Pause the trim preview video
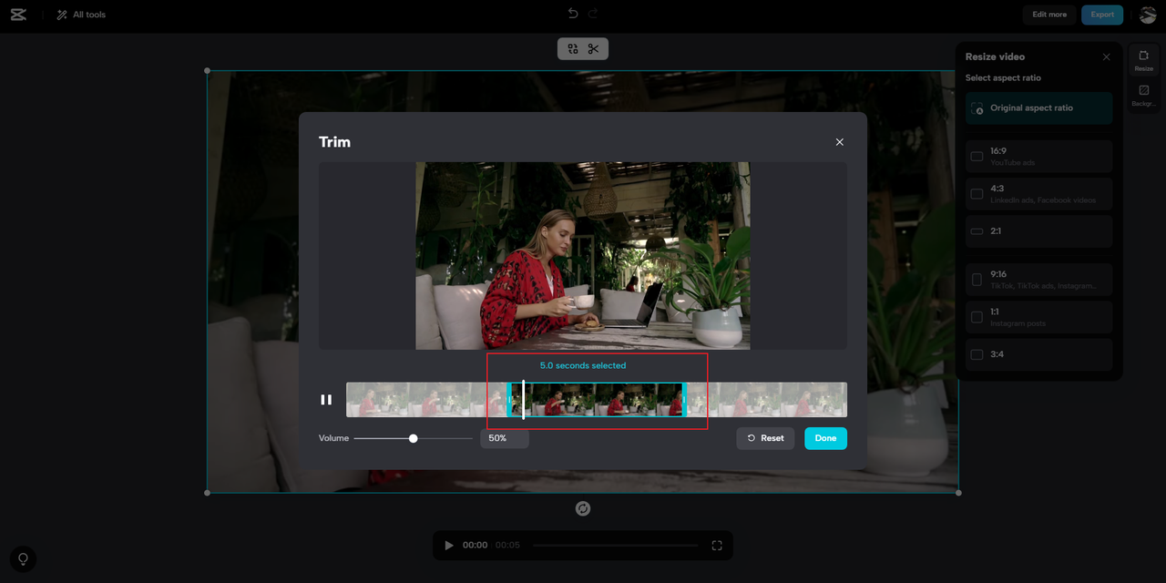The width and height of the screenshot is (1166, 583). (x=326, y=399)
